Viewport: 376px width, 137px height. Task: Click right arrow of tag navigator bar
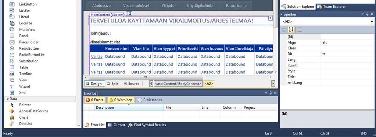click(273, 84)
